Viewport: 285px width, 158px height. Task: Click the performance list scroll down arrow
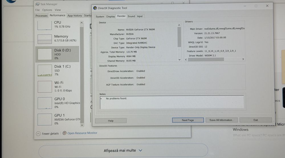pos(82,125)
